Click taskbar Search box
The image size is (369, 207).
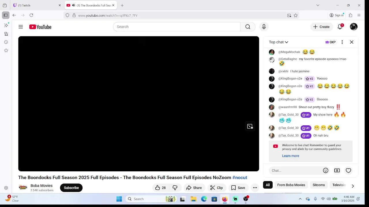click(151, 199)
